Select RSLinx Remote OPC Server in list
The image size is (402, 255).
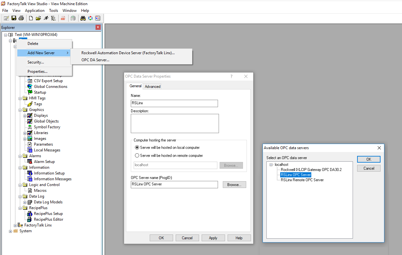click(x=302, y=180)
